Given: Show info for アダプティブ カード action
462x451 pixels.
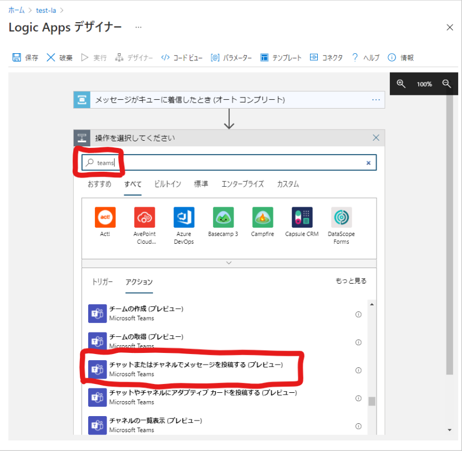Looking at the screenshot, I should tap(358, 398).
